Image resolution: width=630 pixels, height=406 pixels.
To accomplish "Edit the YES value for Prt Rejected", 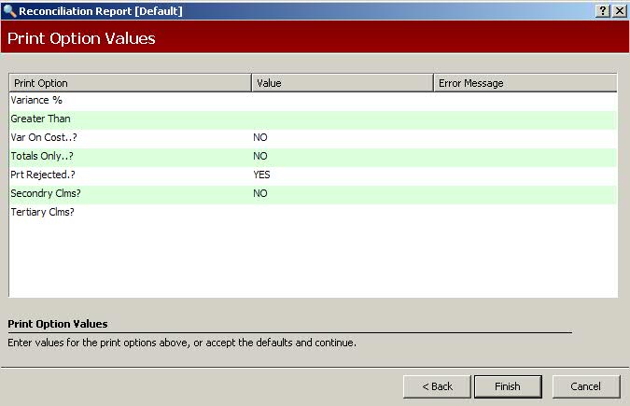I will 262,175.
